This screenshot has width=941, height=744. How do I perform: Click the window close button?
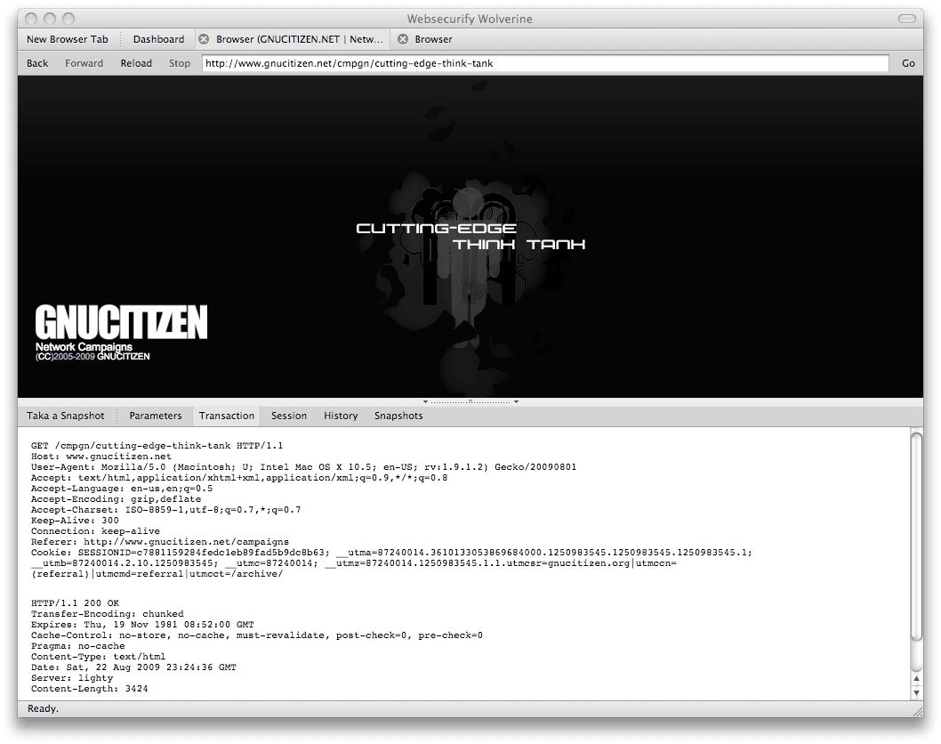[31, 19]
